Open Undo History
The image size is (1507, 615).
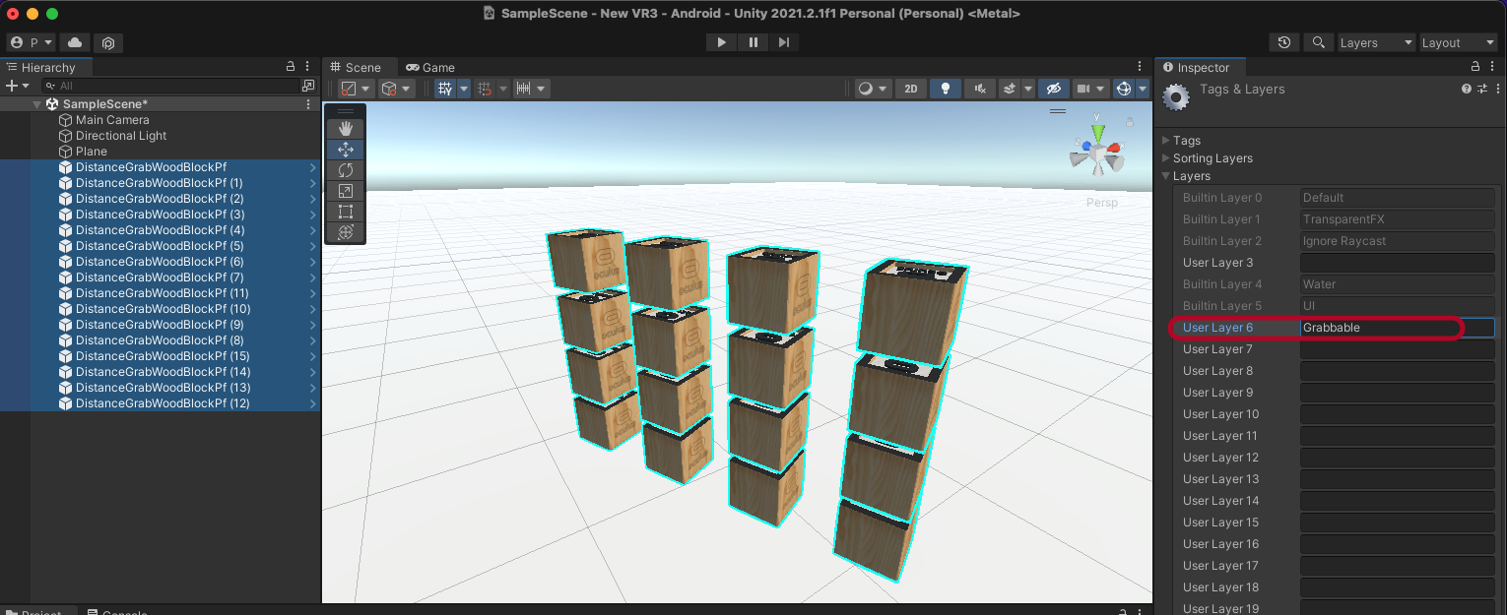tap(1283, 42)
